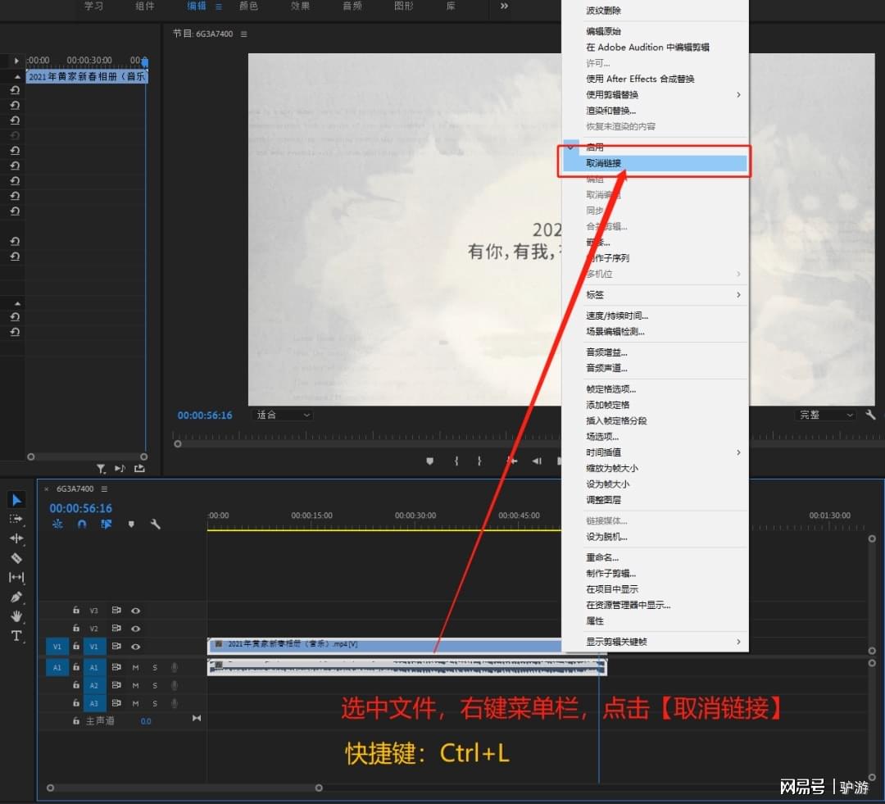Screen dimensions: 885x804
Task: Select 音频增益... menu entry
Action: 655,352
